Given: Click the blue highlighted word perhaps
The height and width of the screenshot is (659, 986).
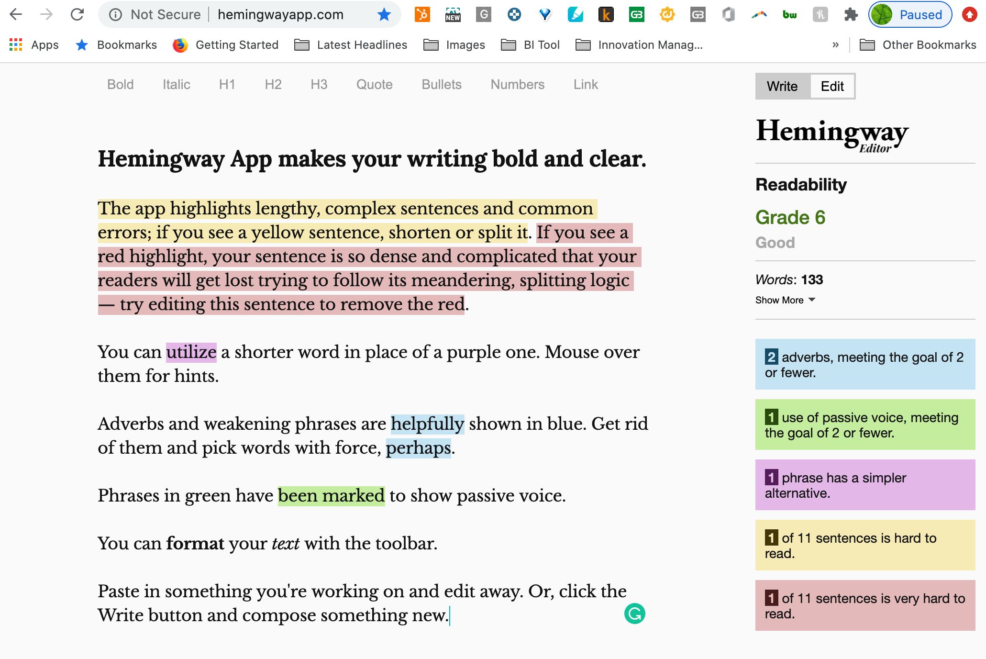Looking at the screenshot, I should tap(418, 448).
